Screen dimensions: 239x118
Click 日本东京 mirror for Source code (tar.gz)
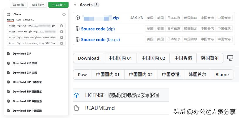coord(174,39)
